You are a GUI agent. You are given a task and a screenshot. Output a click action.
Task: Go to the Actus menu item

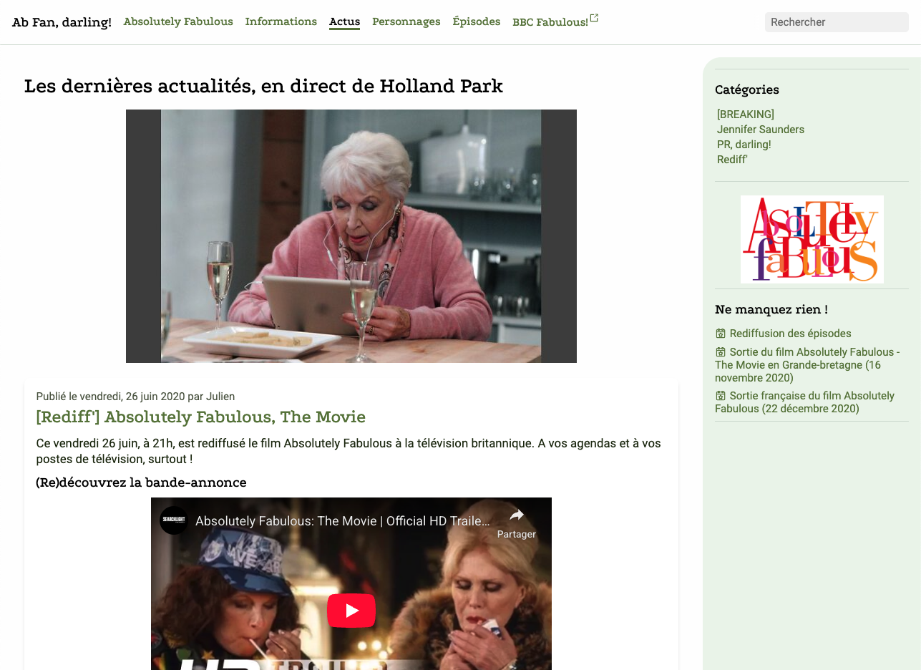[344, 21]
